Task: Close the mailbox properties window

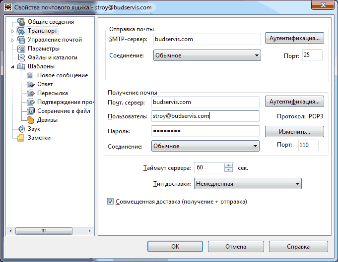Action: point(323,5)
